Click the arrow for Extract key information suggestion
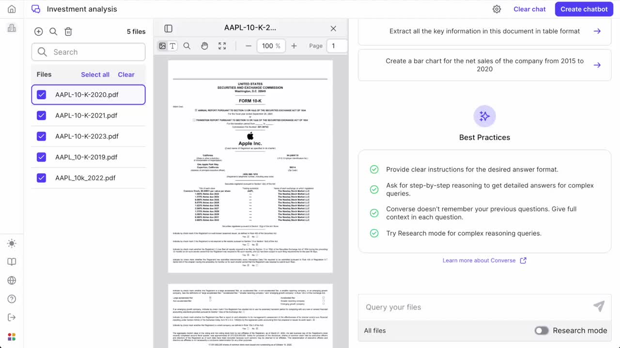620x348 pixels. point(597,31)
